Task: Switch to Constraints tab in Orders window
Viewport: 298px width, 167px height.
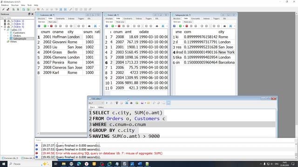Action: 128,19
